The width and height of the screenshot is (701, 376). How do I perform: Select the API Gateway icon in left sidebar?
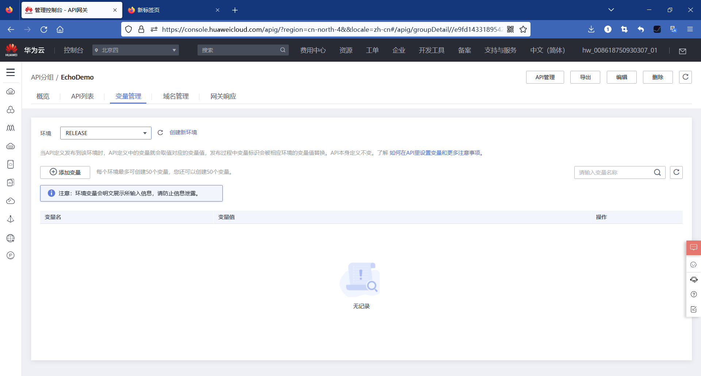11,92
